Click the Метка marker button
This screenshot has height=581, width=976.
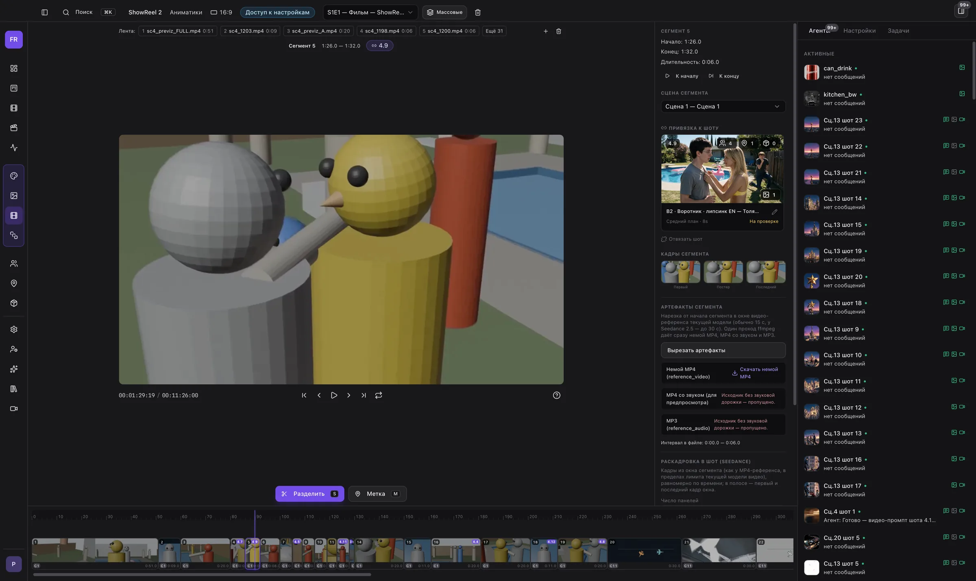pyautogui.click(x=377, y=494)
